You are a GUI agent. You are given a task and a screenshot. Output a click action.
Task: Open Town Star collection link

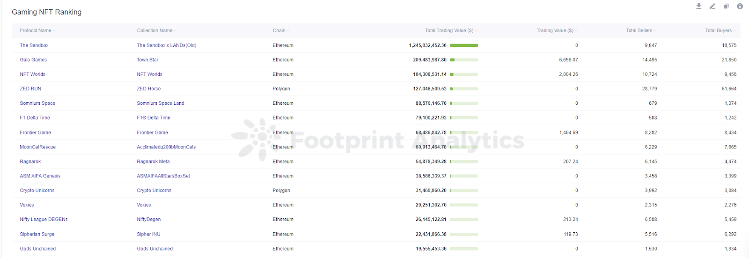(x=147, y=60)
